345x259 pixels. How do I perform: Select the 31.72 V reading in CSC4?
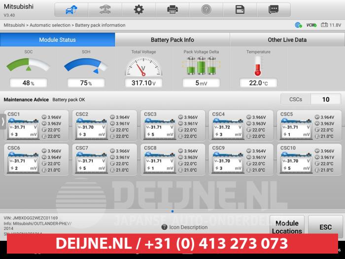(225, 127)
